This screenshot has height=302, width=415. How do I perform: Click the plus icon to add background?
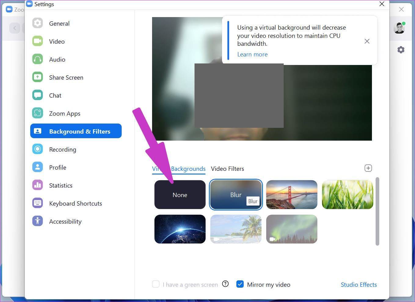pos(368,168)
